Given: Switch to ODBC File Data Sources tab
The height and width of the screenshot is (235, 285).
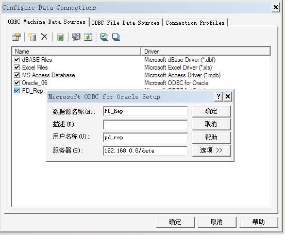Looking at the screenshot, I should (x=125, y=23).
